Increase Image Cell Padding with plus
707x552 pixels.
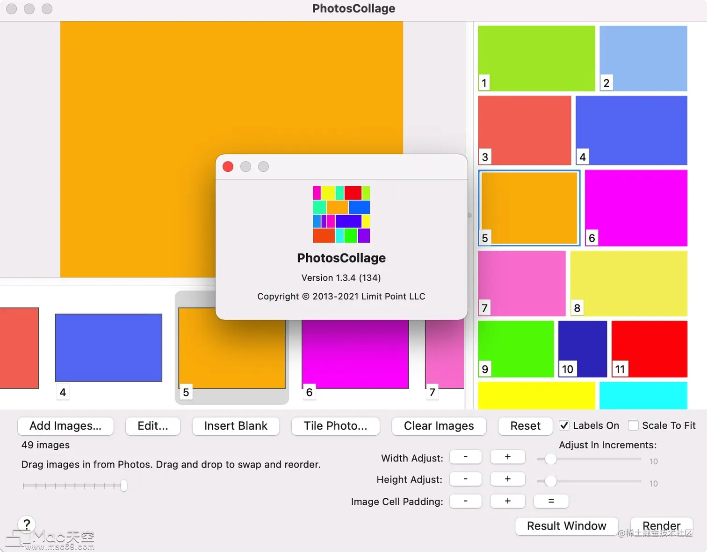(507, 501)
